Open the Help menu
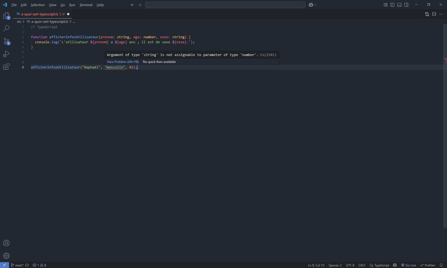The image size is (447, 268). click(100, 5)
